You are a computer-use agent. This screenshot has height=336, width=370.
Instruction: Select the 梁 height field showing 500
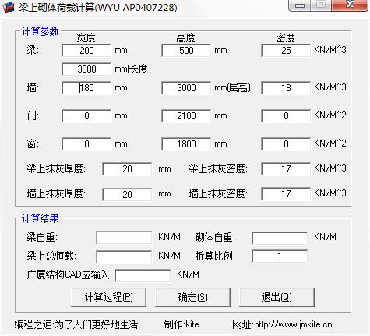(186, 51)
